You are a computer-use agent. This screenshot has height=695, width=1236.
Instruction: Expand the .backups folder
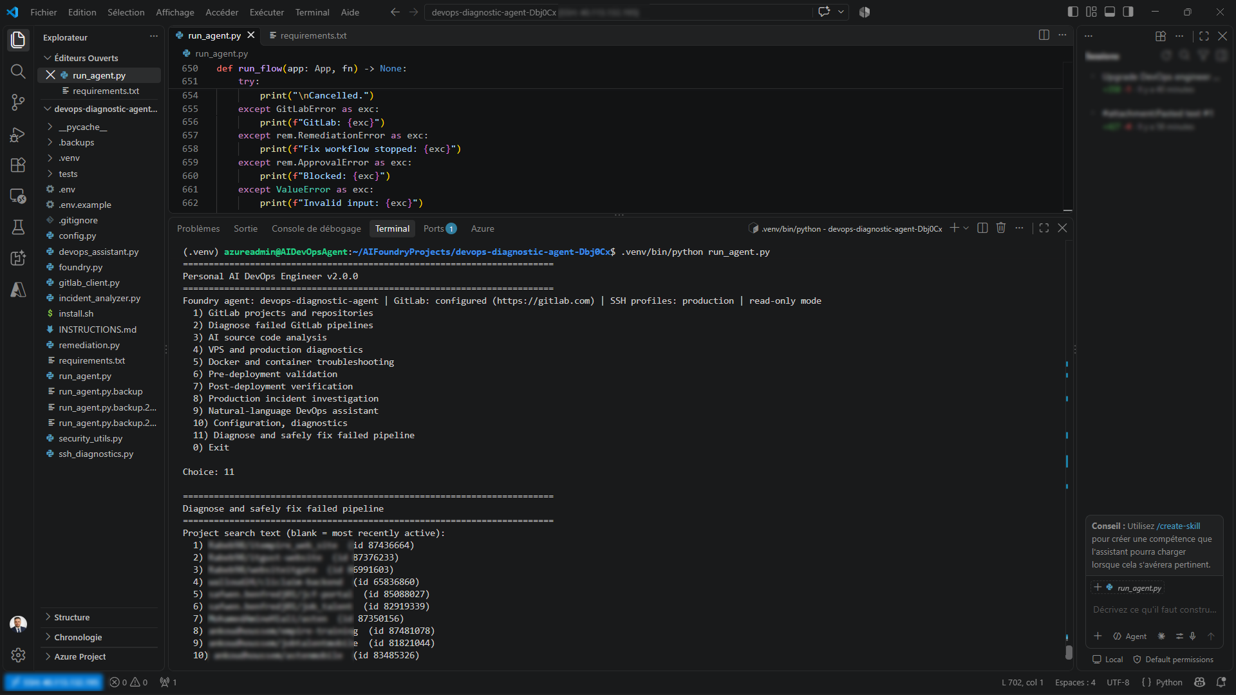(76, 143)
